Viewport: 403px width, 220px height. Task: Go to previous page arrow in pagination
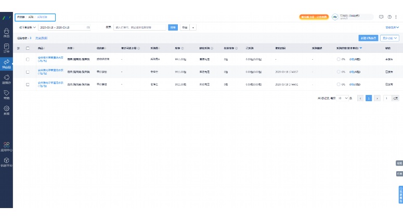click(360, 98)
